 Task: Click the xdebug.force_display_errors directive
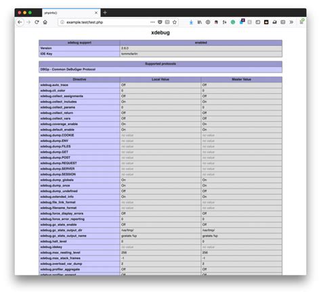[x=62, y=214]
